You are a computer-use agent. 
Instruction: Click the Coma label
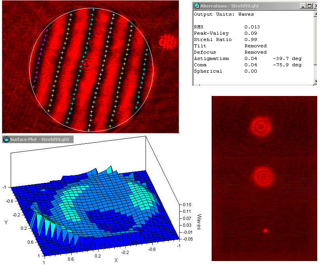click(200, 65)
